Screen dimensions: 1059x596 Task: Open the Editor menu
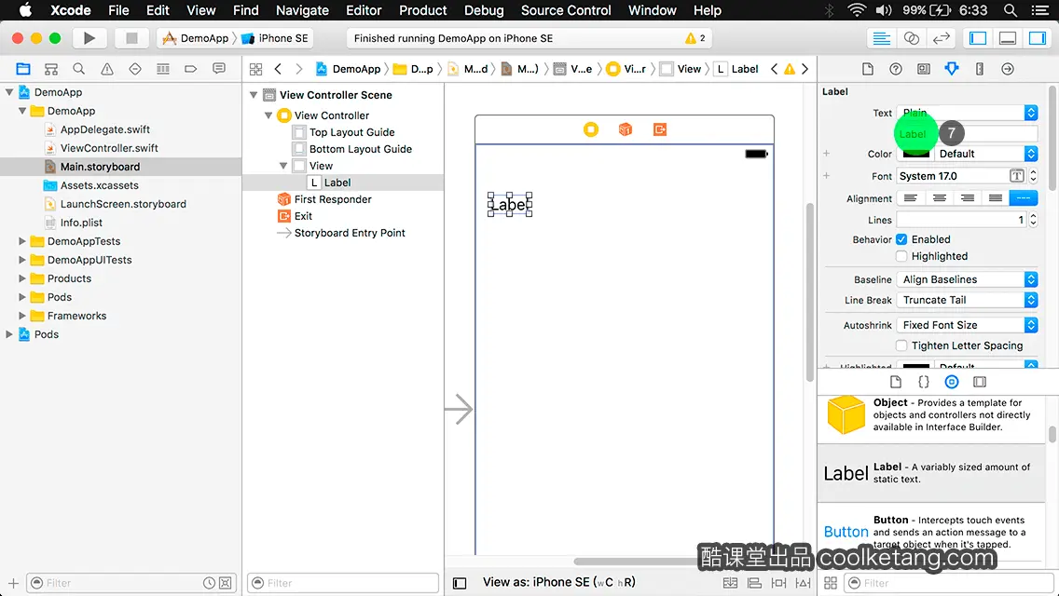pyautogui.click(x=364, y=10)
